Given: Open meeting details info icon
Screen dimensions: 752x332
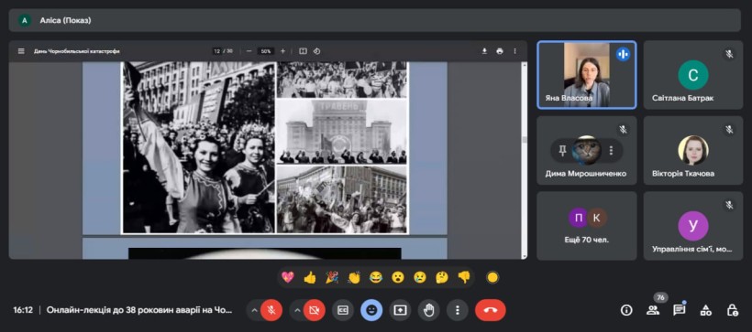Looking at the screenshot, I should click(x=626, y=310).
